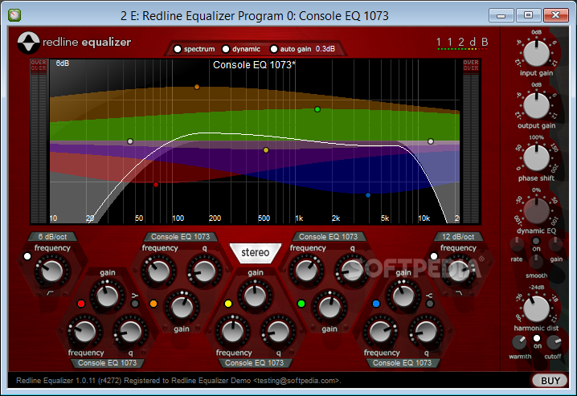Open green band's Console EQ 1073 type selector
577x396 pixels.
(x=328, y=237)
